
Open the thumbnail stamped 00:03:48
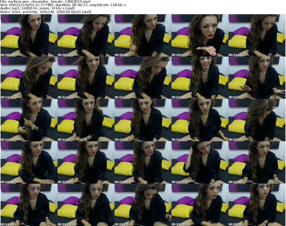tap(29, 163)
